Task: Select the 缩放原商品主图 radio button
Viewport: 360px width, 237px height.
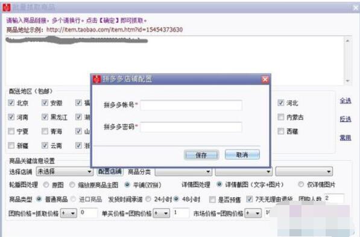Action: pos(72,185)
